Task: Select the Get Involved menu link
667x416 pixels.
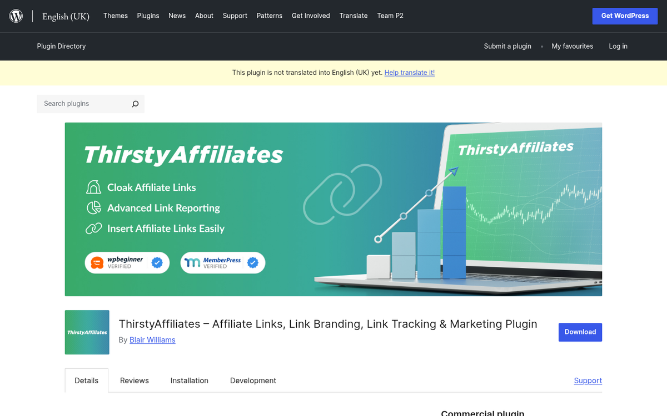Action: pos(311,16)
